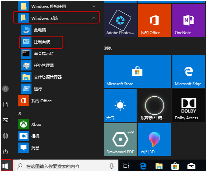This screenshot has height=172, width=207.
Task: Launch Command Prompt (命令提示符)
Action: tap(43, 53)
